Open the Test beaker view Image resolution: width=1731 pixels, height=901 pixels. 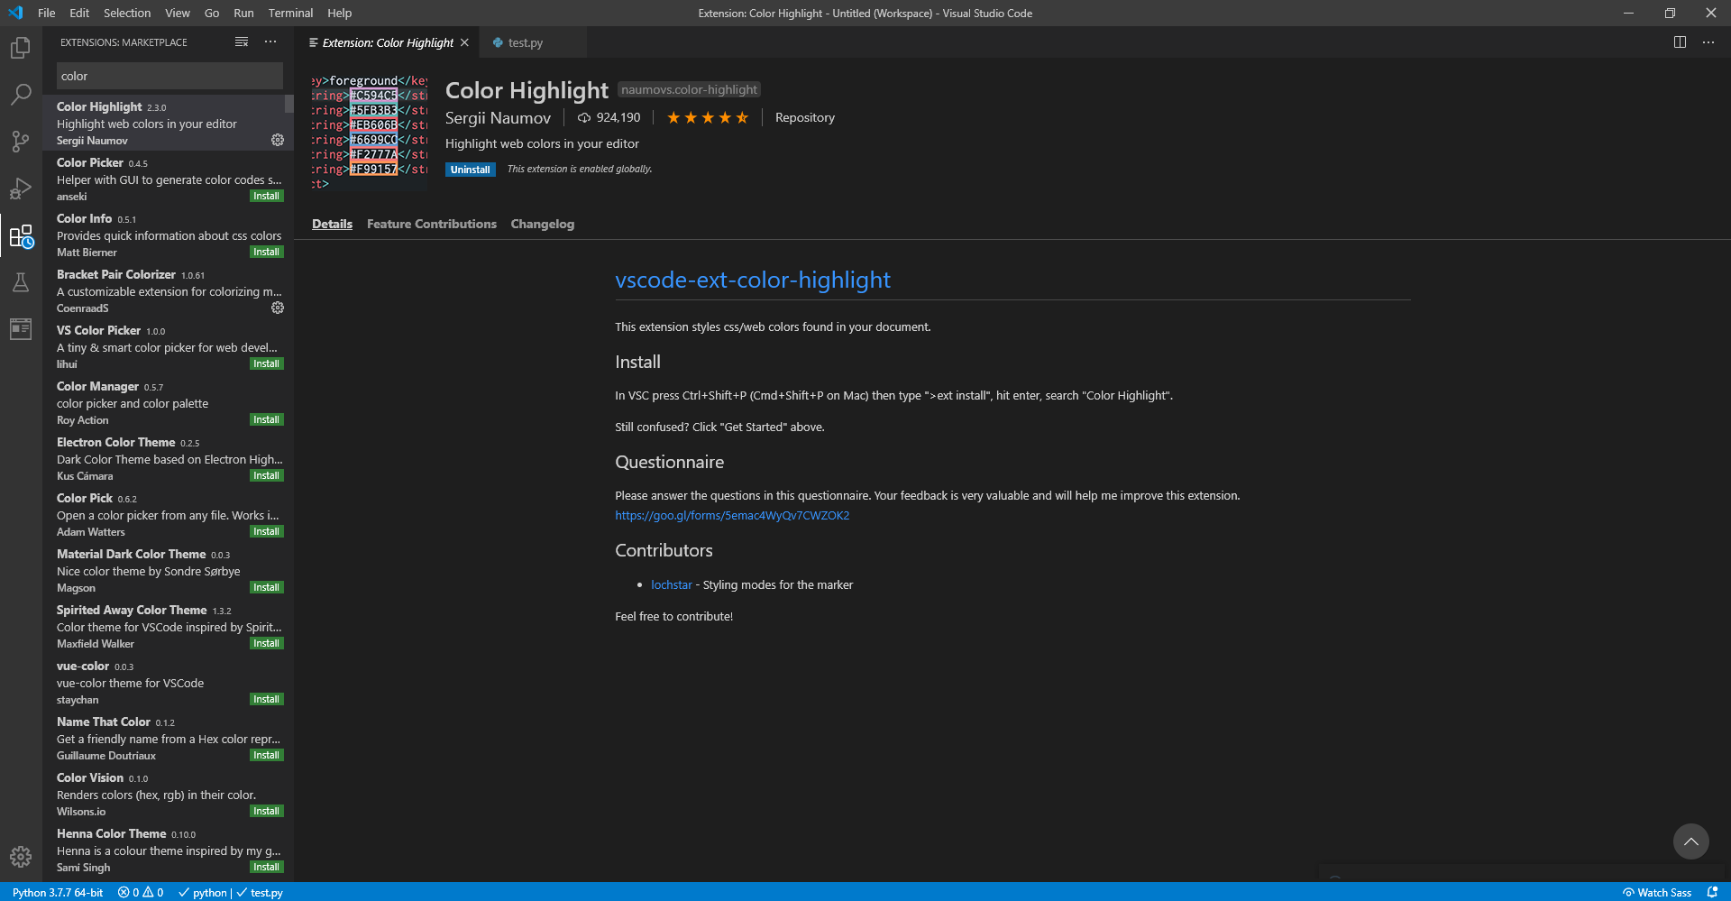[21, 282]
